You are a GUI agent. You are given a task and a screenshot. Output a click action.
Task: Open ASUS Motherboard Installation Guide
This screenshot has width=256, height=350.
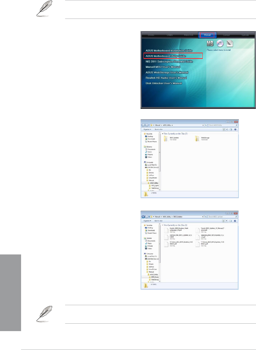point(169,51)
